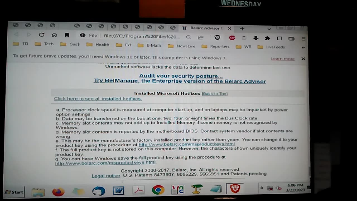Switch to Brave browser taskbar button
The image size is (357, 201).
235,188
